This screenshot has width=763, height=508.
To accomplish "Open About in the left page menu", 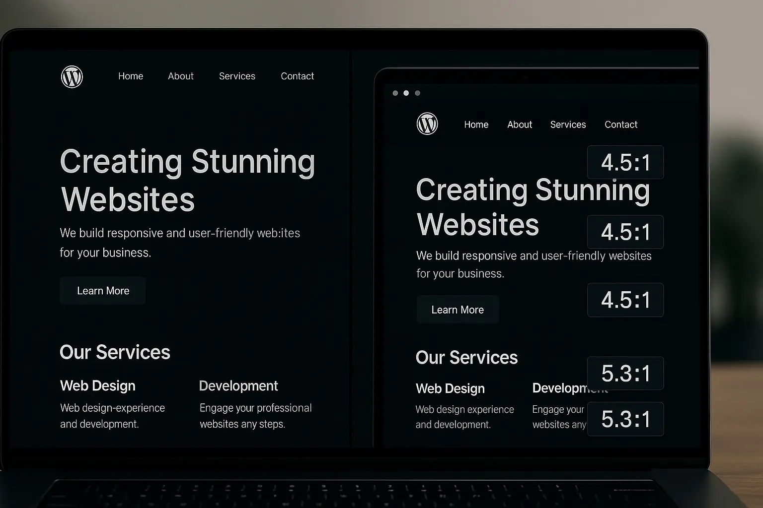I will tap(181, 76).
